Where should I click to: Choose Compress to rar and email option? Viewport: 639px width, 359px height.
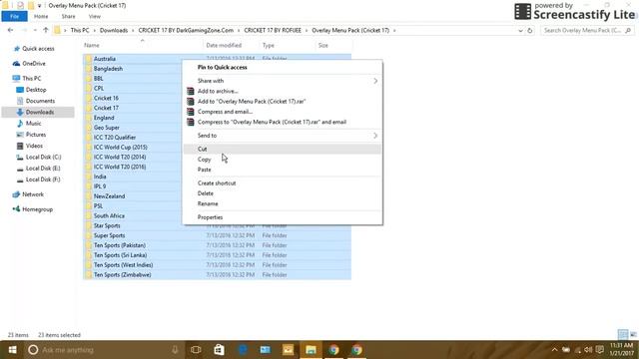283,122
